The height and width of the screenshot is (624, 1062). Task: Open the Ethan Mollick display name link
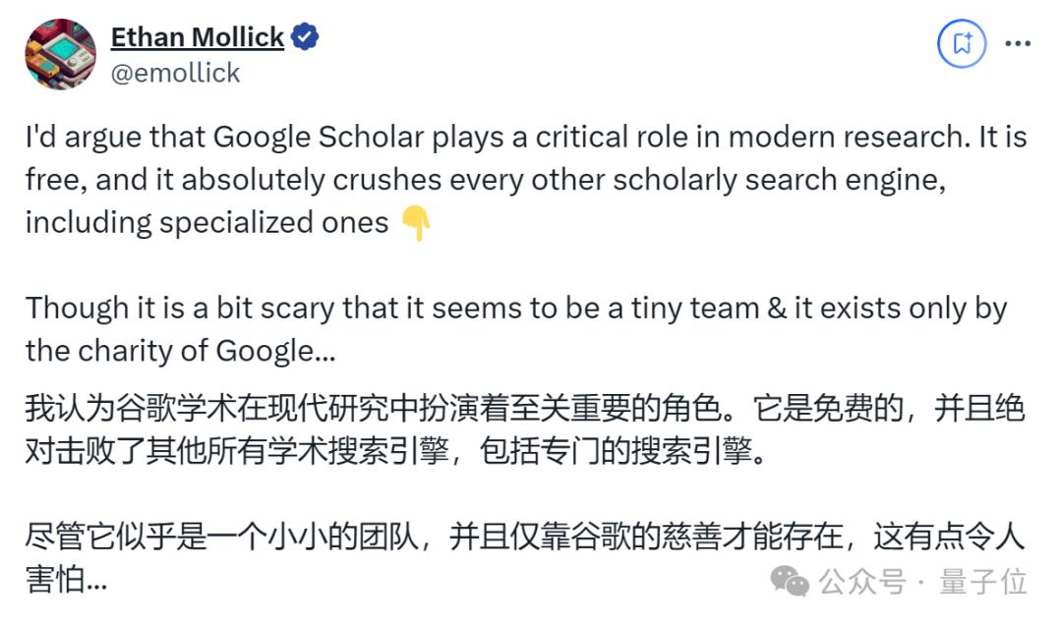197,38
